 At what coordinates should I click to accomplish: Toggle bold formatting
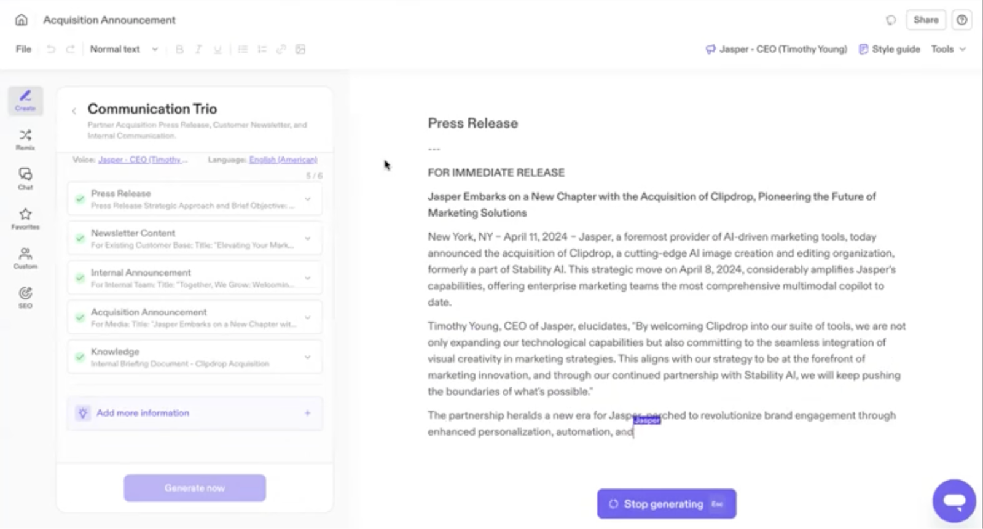pyautogui.click(x=179, y=49)
